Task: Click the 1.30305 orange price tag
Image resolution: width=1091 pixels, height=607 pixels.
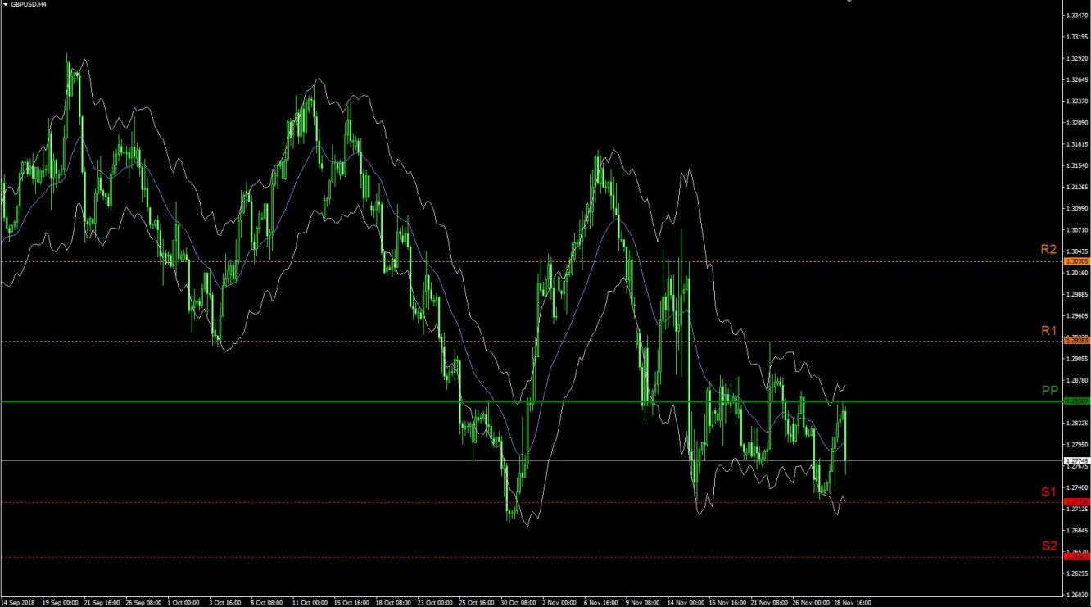Action: pos(1076,261)
